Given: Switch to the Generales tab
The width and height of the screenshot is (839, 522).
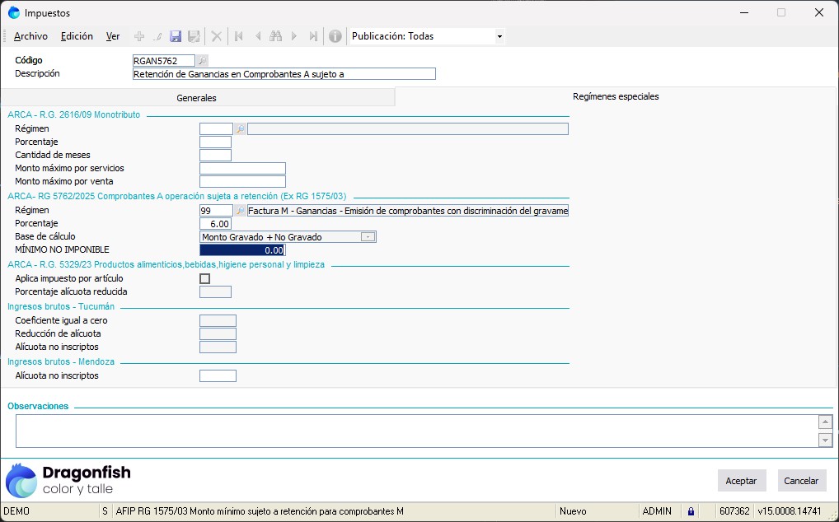Looking at the screenshot, I should (x=197, y=98).
